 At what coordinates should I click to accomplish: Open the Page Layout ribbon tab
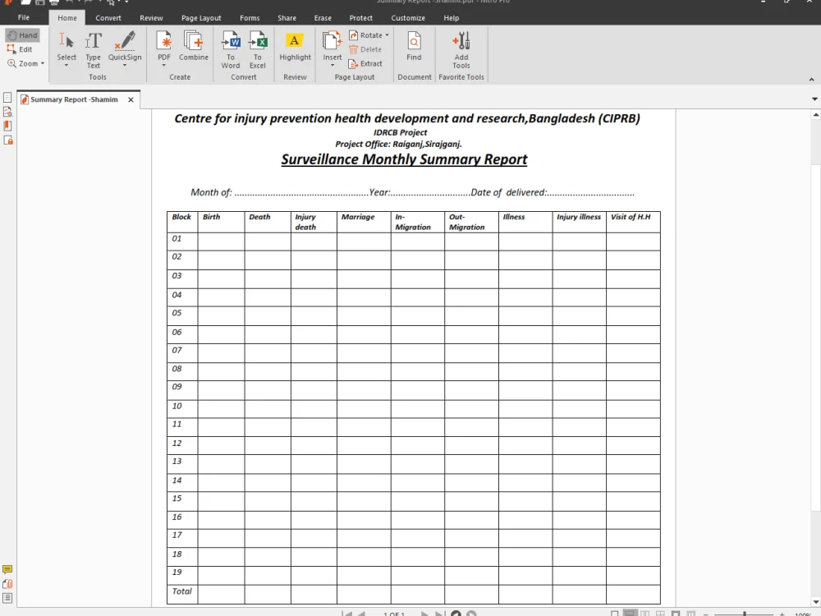pos(201,18)
